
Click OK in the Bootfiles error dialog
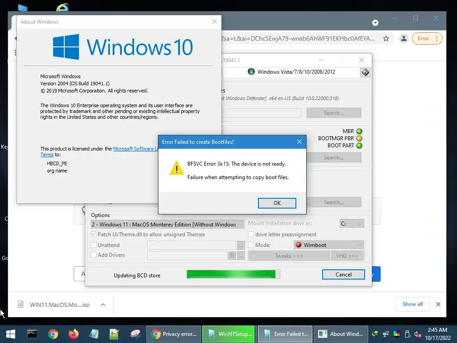tap(277, 203)
